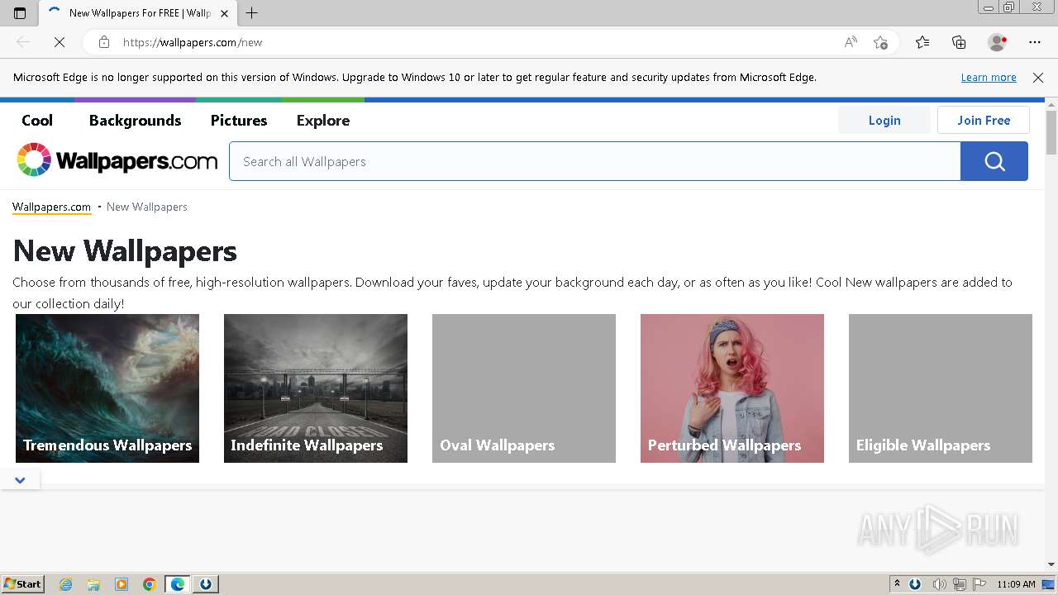Click the browser tab actions icon

tap(20, 13)
